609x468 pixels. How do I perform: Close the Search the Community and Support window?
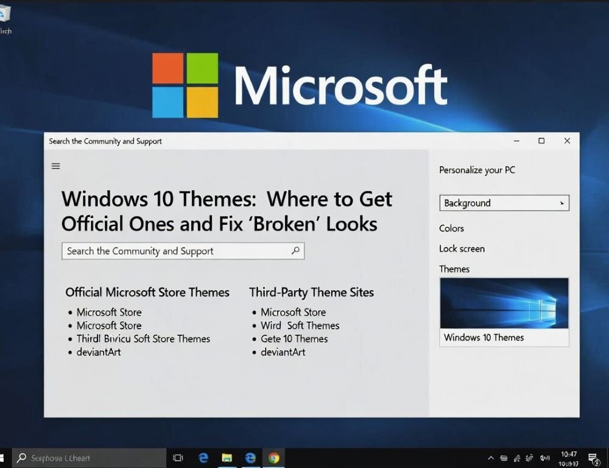tap(567, 141)
